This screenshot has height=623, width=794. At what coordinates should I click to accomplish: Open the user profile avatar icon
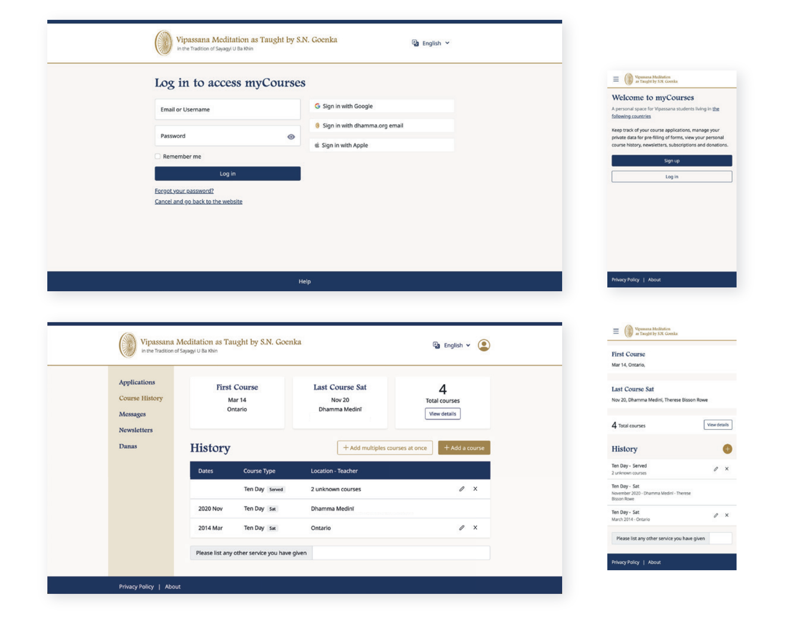[484, 345]
